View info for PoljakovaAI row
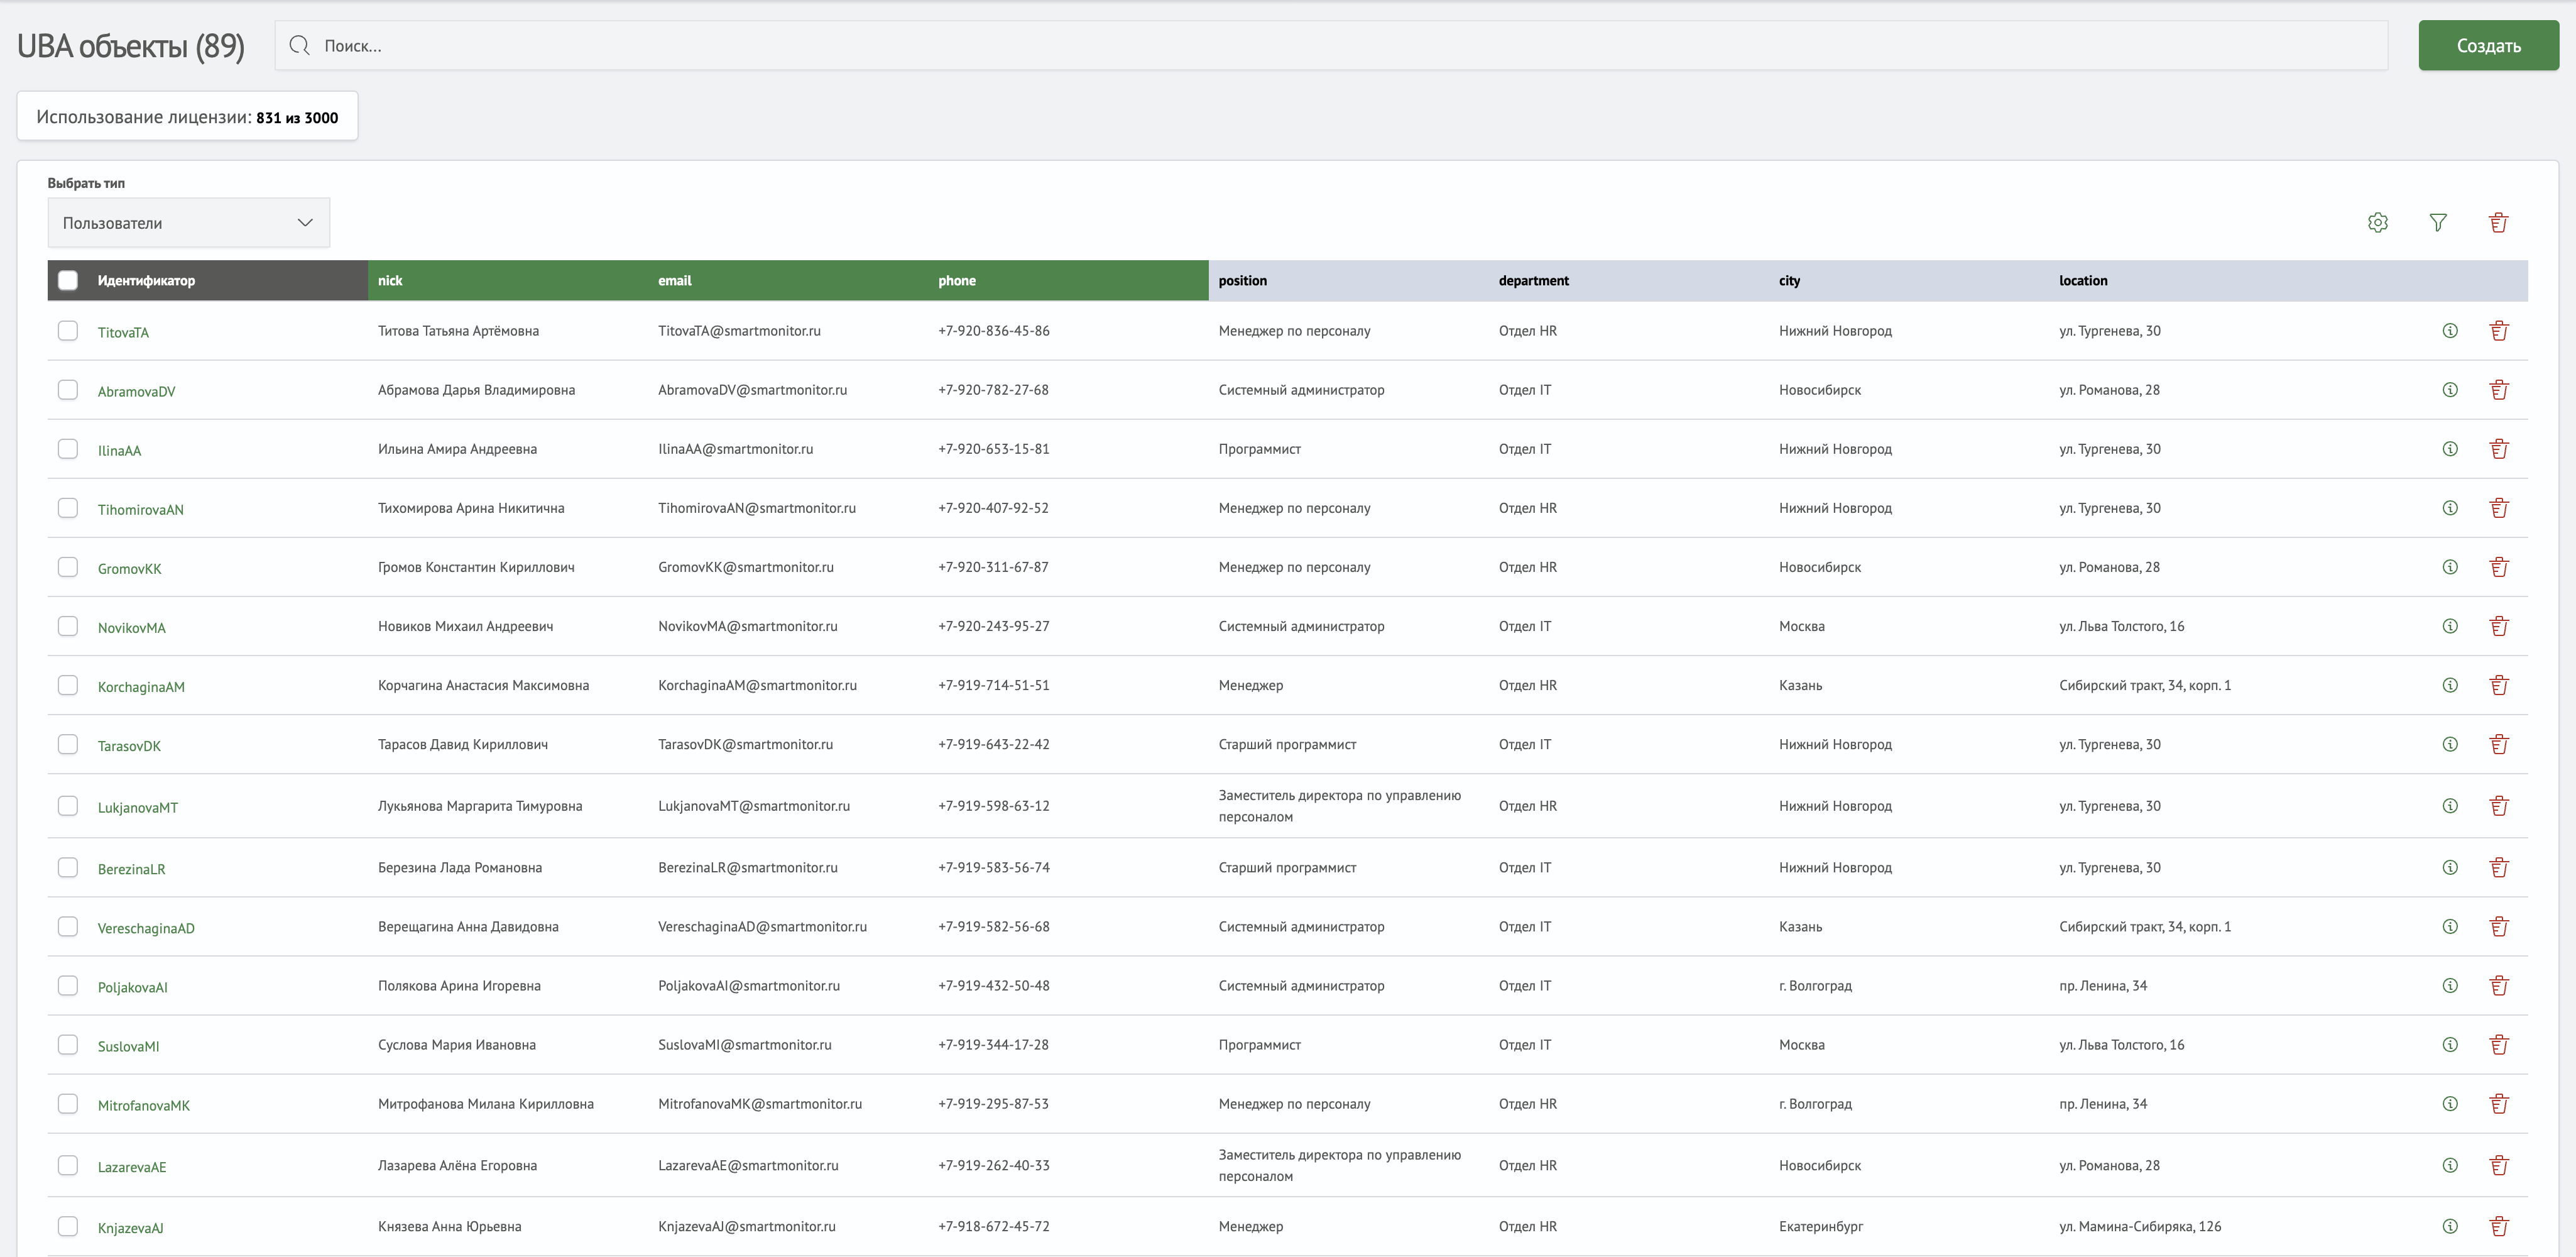Image resolution: width=2576 pixels, height=1257 pixels. pyautogui.click(x=2449, y=986)
